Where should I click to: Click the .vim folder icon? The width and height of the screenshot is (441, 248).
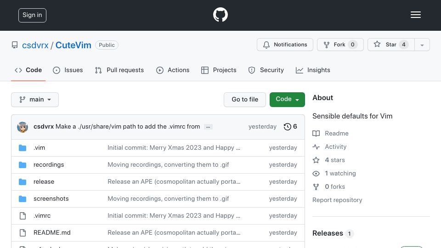point(23,148)
